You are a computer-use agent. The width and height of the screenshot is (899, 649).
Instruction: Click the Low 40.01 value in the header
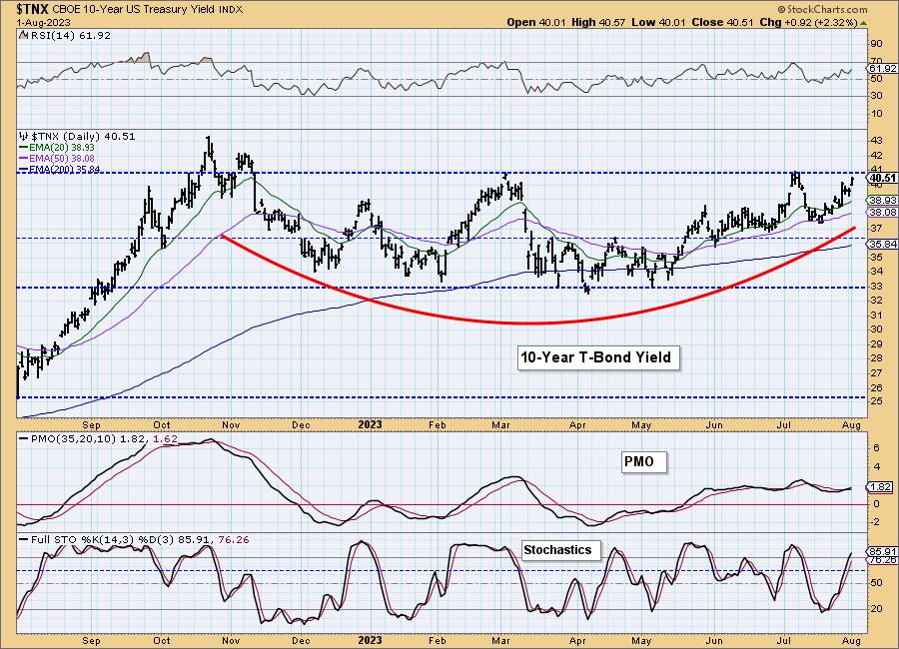(x=660, y=22)
